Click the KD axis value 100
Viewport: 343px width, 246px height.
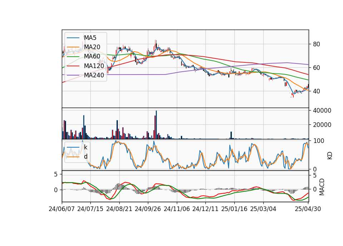319,141
